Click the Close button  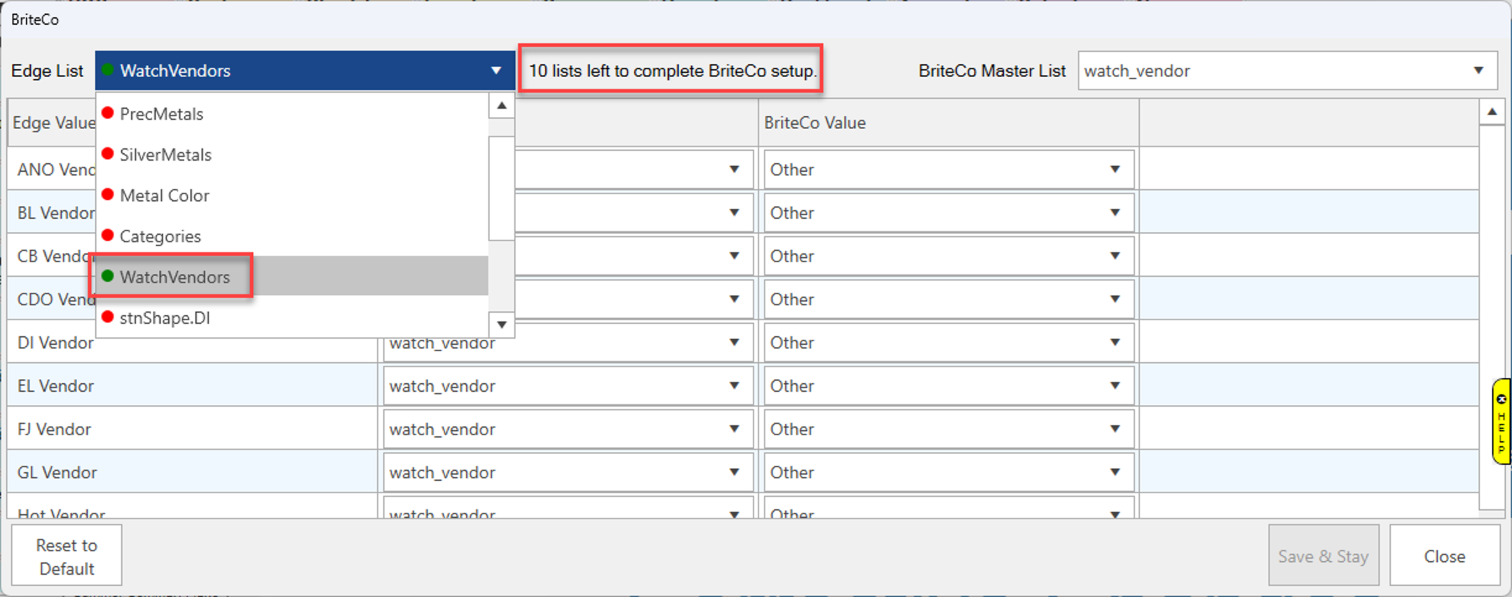(1444, 556)
